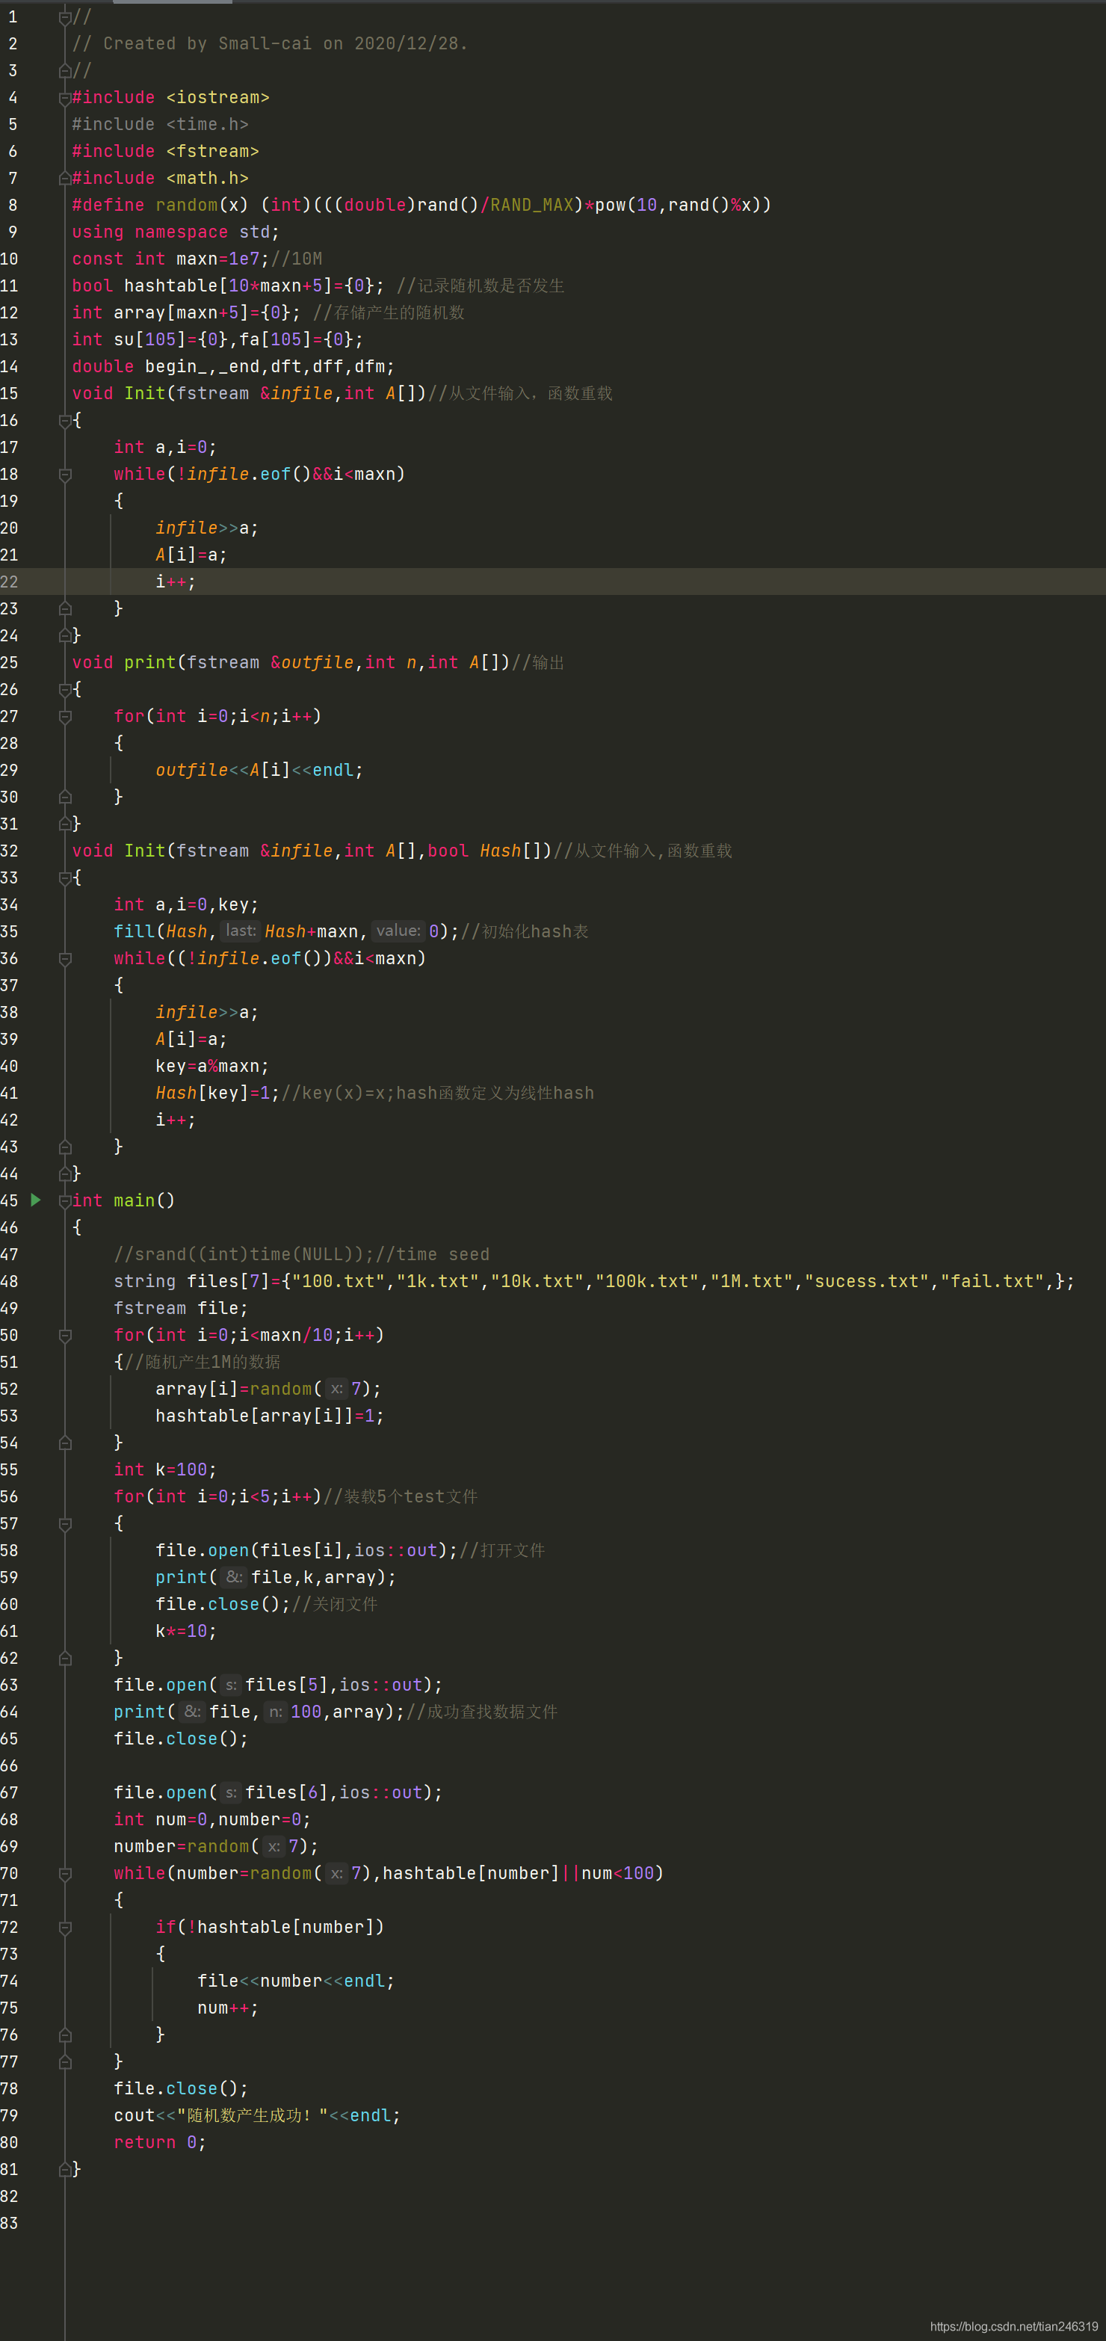Screen dimensions: 1106x2341
Task: Fold Init function body at line 16
Action: (x=64, y=421)
